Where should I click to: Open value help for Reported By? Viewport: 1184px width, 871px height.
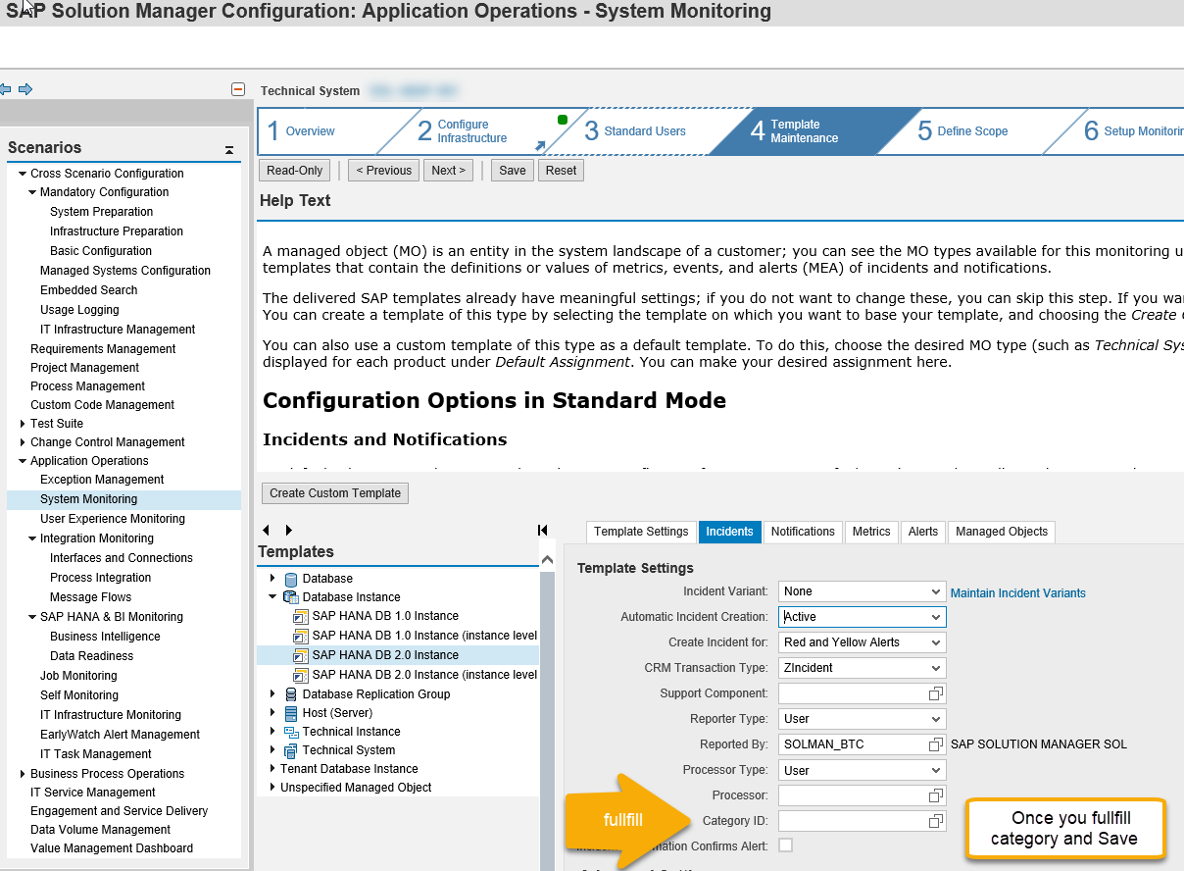pyautogui.click(x=936, y=744)
